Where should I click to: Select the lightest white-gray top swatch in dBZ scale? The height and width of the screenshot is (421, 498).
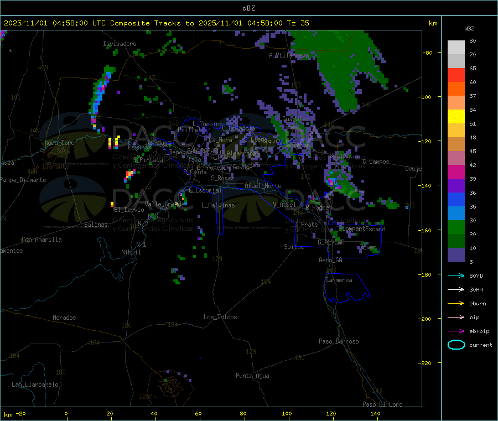[x=456, y=48]
